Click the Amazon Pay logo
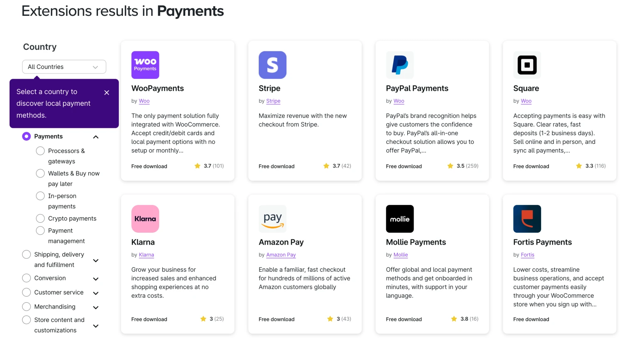The width and height of the screenshot is (622, 338). coord(272,219)
